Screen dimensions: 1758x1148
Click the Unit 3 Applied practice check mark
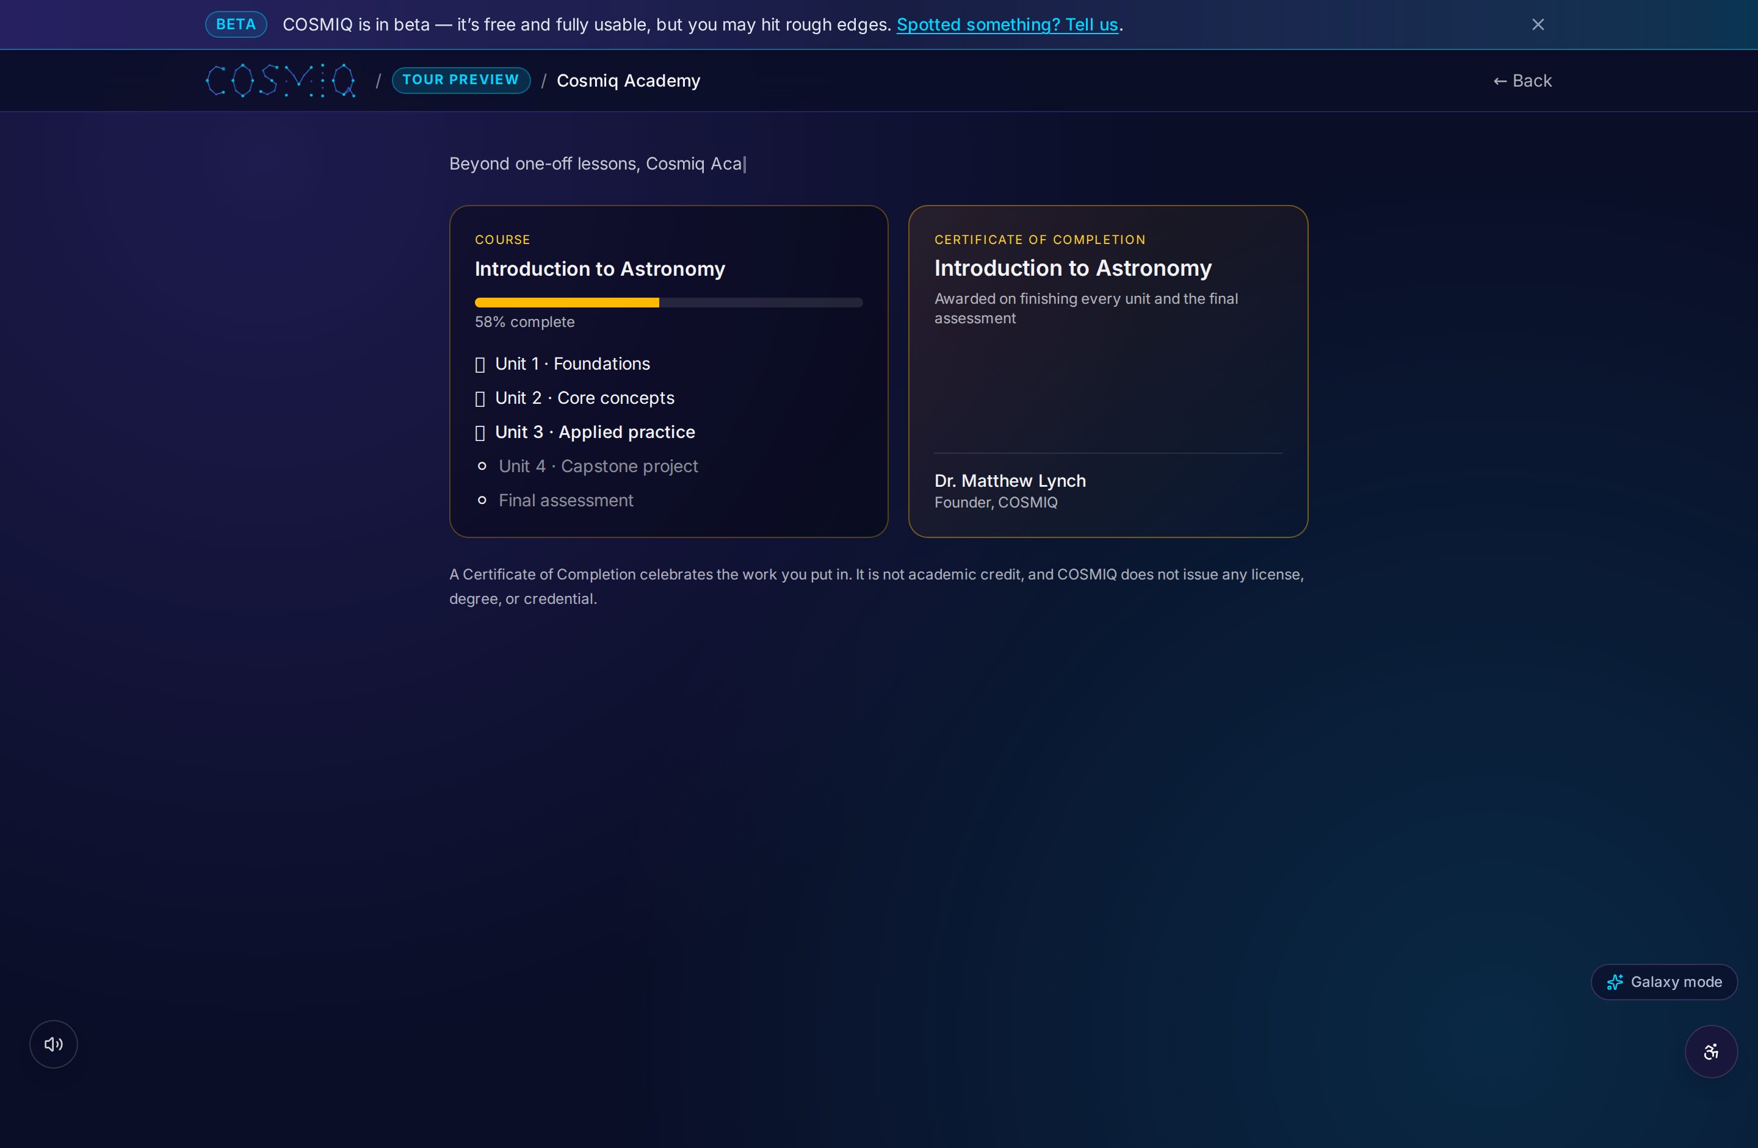coord(480,432)
